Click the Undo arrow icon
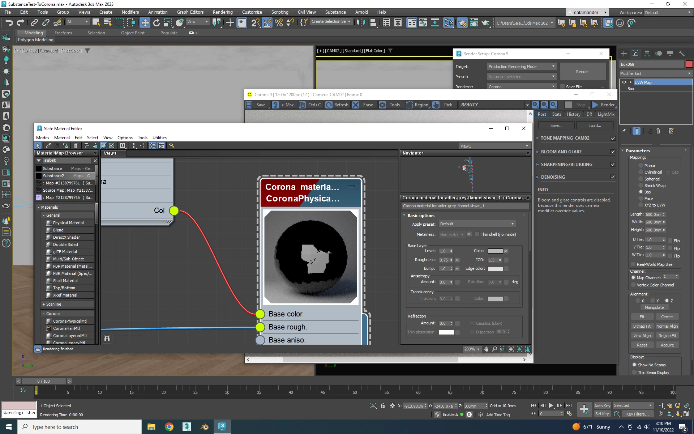 coord(9,23)
